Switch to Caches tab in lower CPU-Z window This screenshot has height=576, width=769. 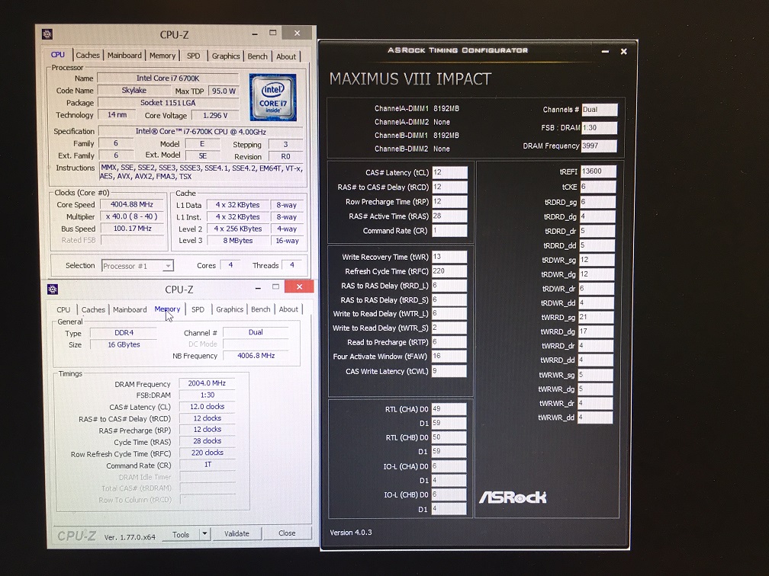click(x=93, y=309)
